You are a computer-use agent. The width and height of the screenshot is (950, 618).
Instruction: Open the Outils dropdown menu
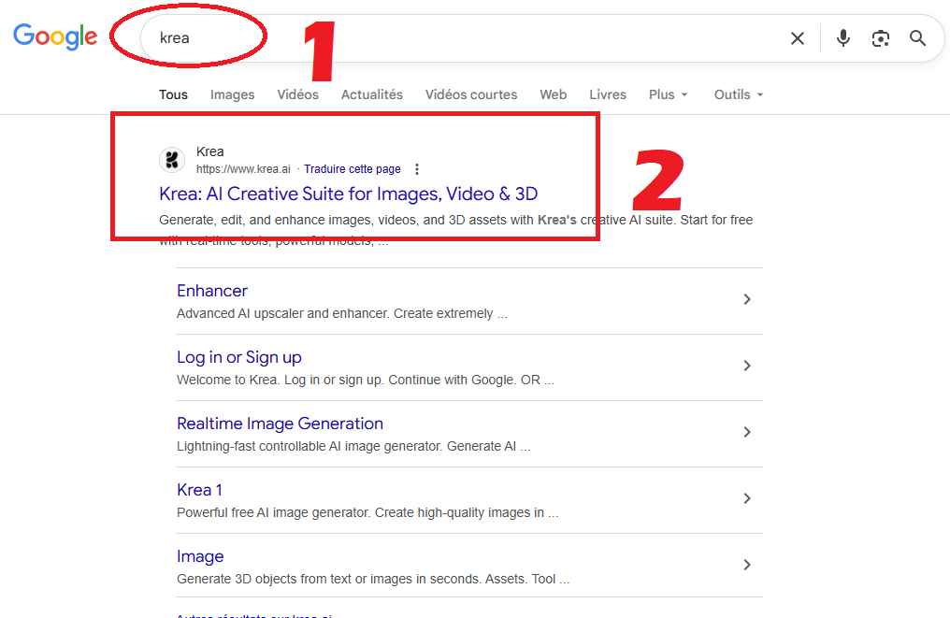pyautogui.click(x=738, y=94)
